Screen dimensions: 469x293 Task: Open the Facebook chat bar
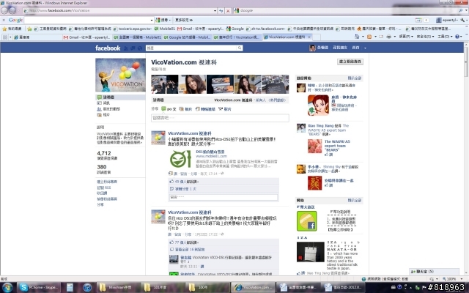(434, 272)
